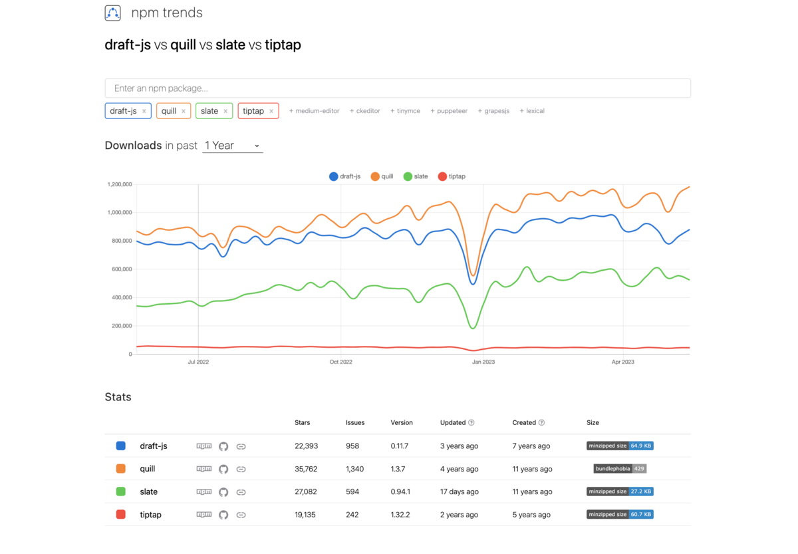Viewport: 798px width, 554px height.
Task: Remove slate tag with its x
Action: (x=225, y=111)
